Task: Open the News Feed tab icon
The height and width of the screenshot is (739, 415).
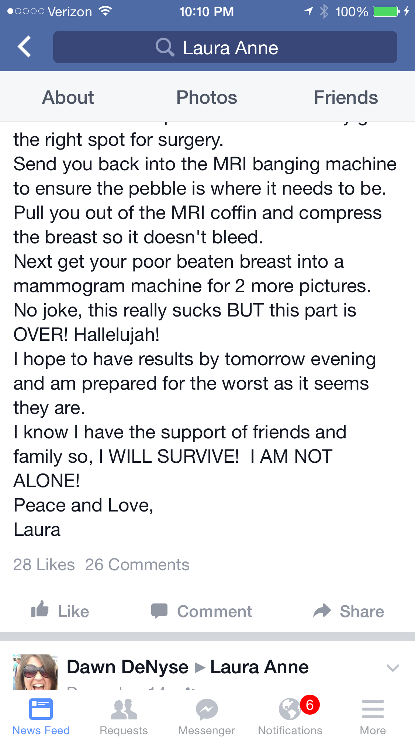Action: [x=41, y=709]
